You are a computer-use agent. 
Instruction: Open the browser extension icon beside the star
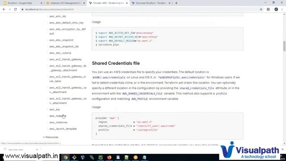coord(268,9)
